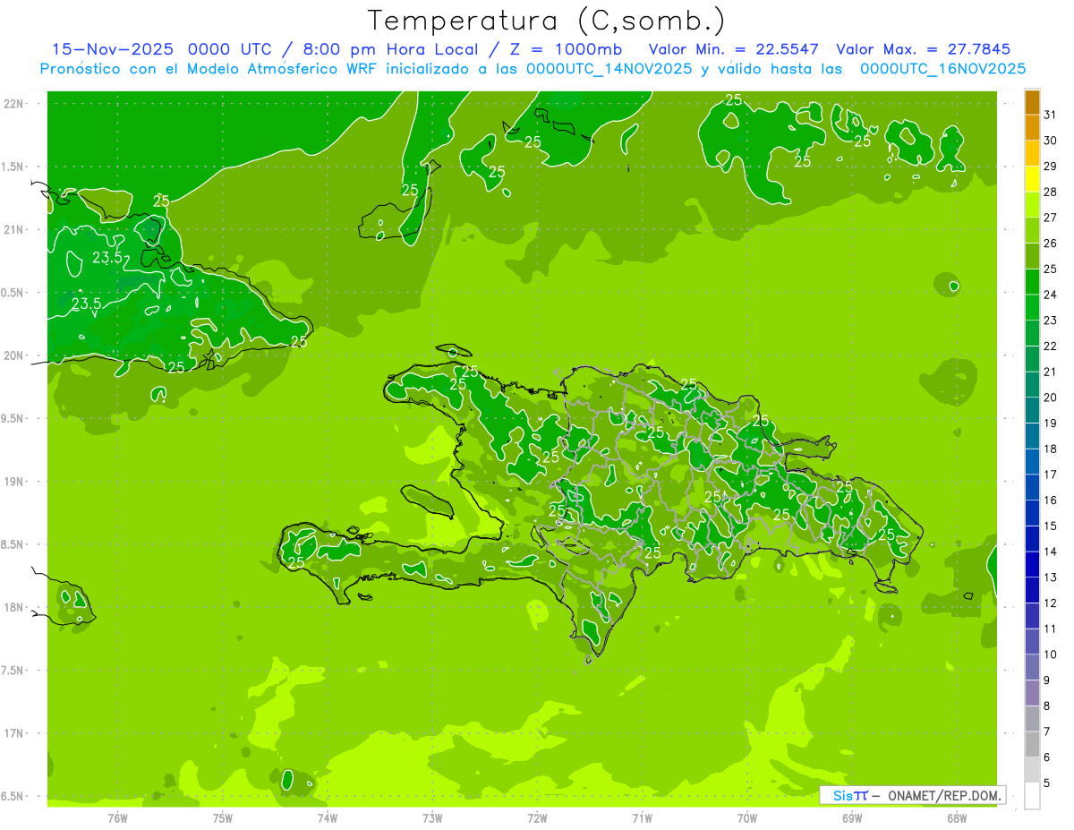Click the legend value "30"
The height and width of the screenshot is (830, 1074).
pos(1051,141)
